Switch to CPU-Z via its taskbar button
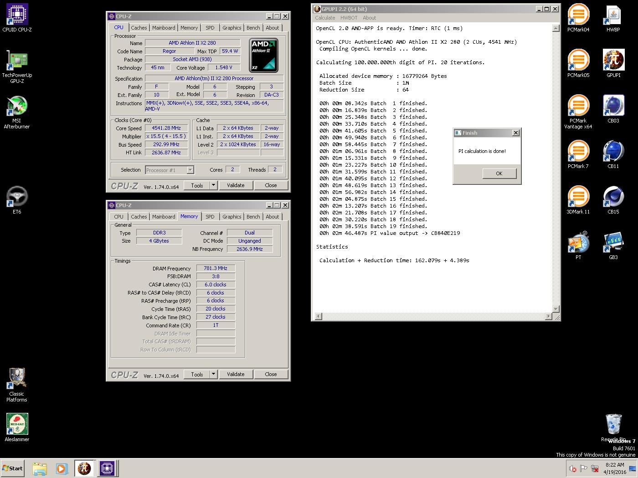This screenshot has height=478, width=638. 107,468
